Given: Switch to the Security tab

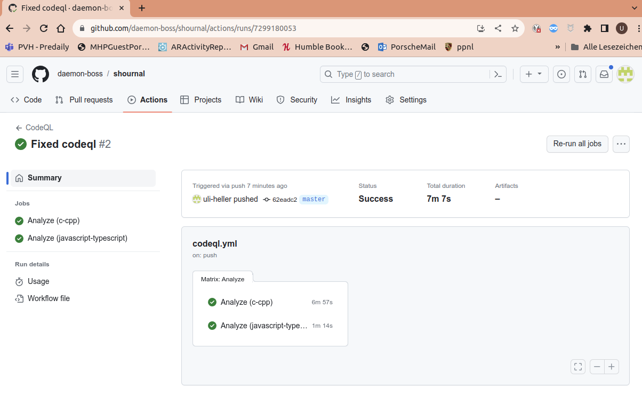Looking at the screenshot, I should coord(297,100).
